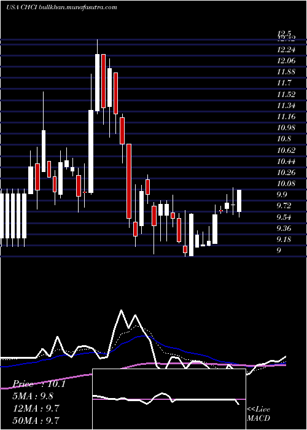This screenshot has height=430, width=307.
Task: Click the '50MA : 9.7' readout
Action: [x=36, y=420]
